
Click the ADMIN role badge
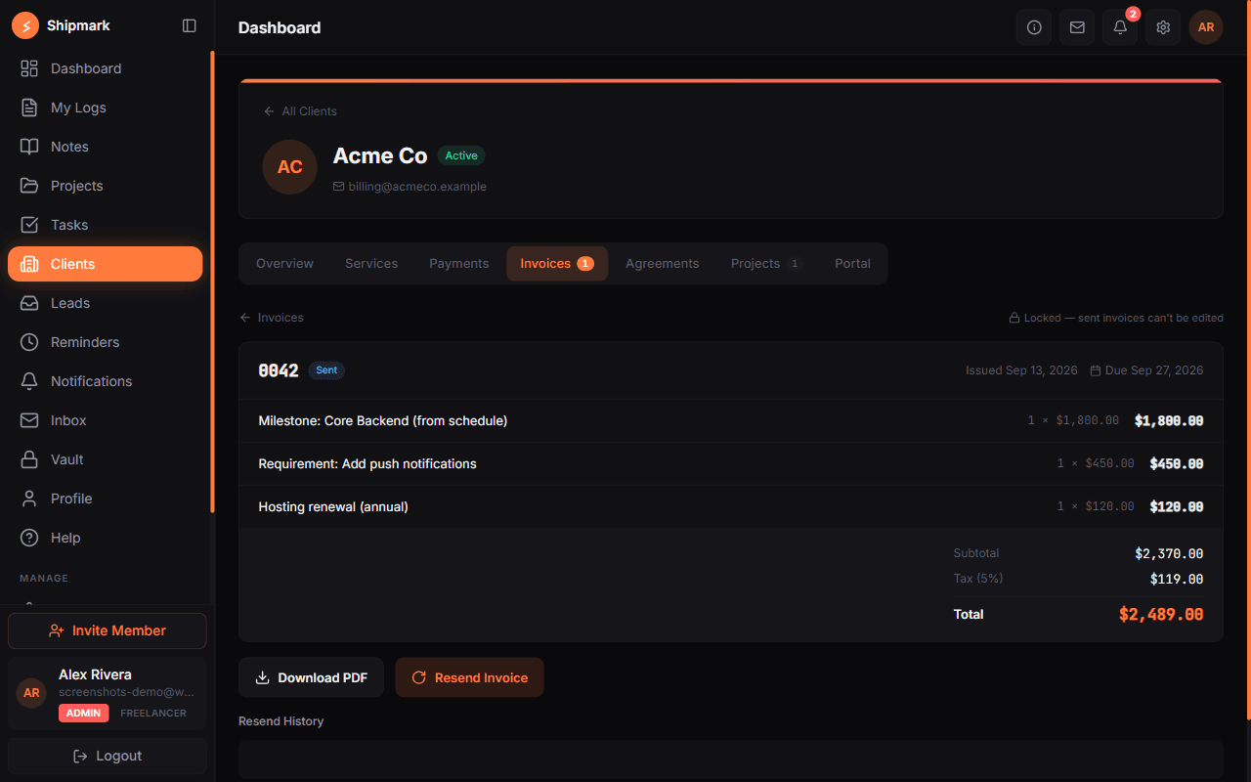83,714
